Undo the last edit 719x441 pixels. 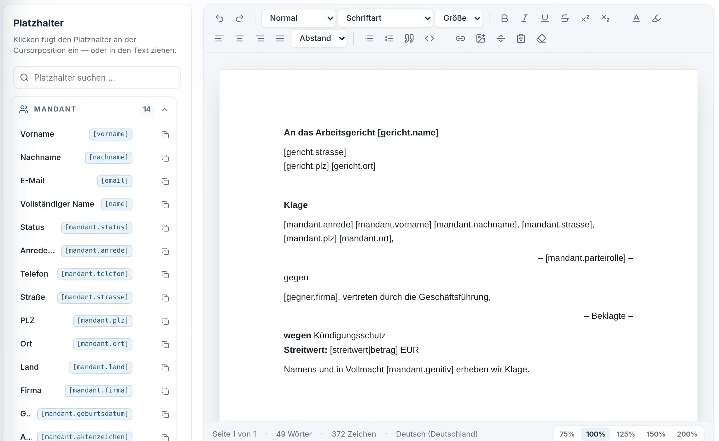tap(219, 18)
